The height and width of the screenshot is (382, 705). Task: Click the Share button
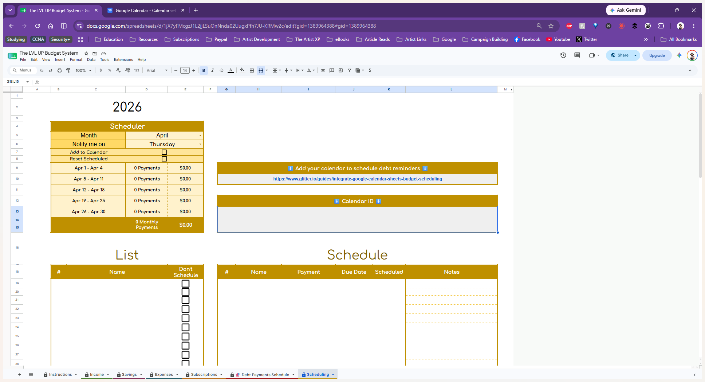coord(619,55)
